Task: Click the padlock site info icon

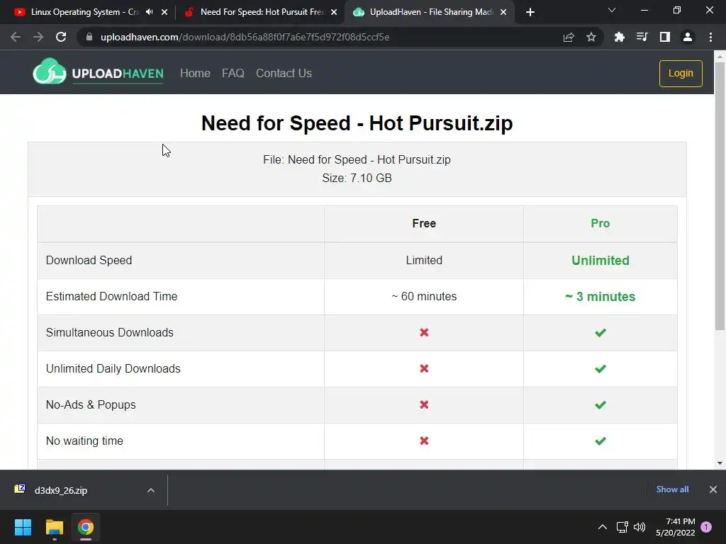Action: (x=89, y=37)
